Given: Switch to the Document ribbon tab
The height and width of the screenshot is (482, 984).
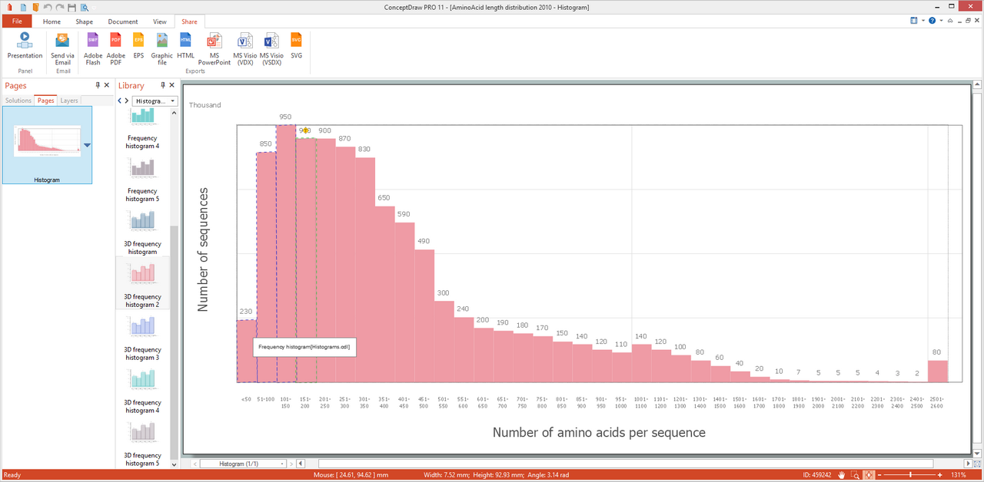Looking at the screenshot, I should coord(123,21).
